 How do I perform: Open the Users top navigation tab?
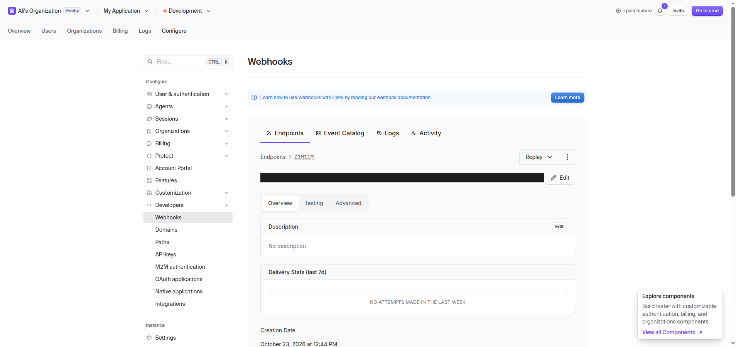tap(49, 31)
